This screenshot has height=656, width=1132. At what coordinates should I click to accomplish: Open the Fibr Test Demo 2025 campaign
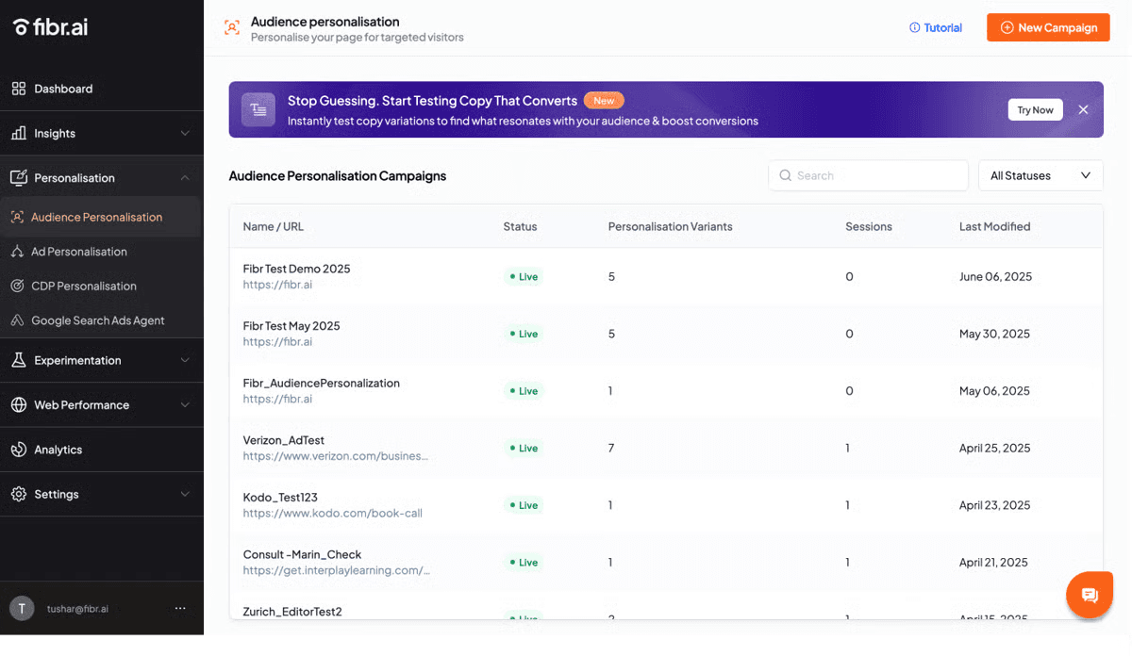coord(296,269)
